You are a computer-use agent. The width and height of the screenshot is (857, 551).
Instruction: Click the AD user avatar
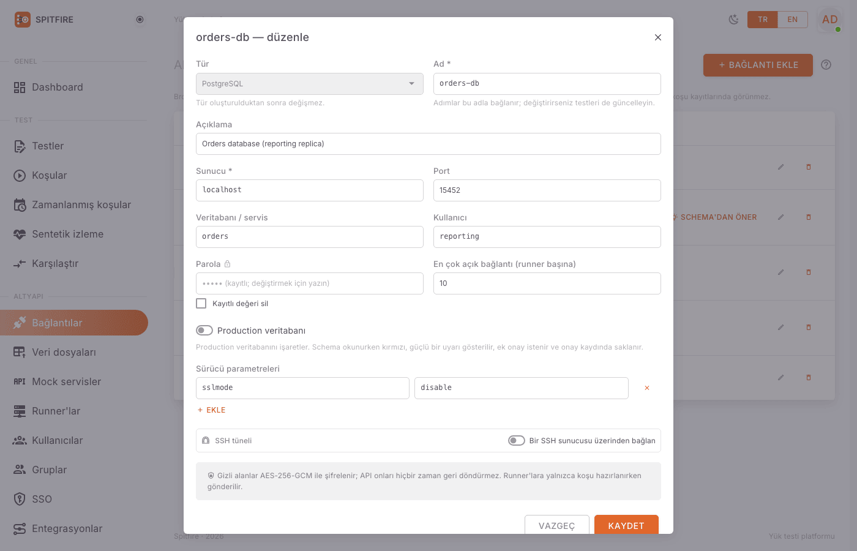pos(830,20)
